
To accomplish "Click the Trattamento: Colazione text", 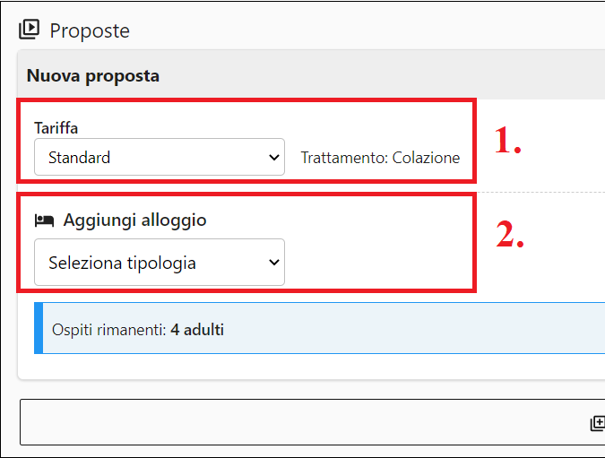I will (380, 158).
